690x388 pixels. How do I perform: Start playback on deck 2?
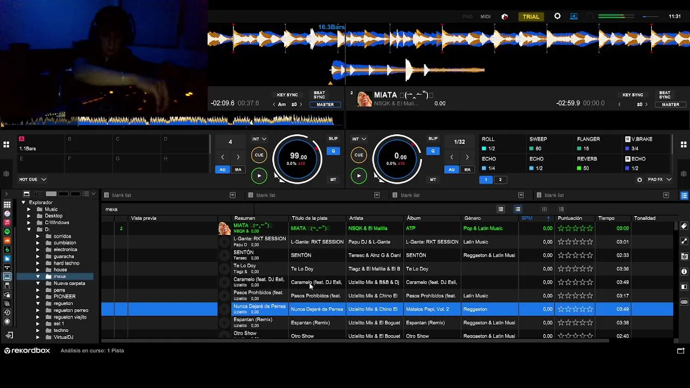click(358, 176)
